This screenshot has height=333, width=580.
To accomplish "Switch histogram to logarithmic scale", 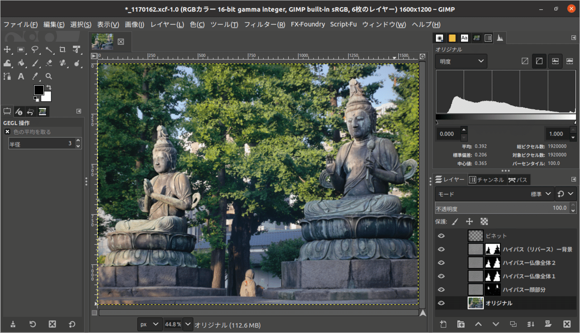I will (x=539, y=61).
